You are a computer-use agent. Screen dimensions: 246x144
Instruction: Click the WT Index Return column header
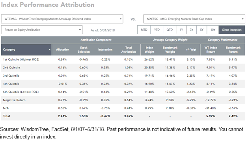click(211, 50)
